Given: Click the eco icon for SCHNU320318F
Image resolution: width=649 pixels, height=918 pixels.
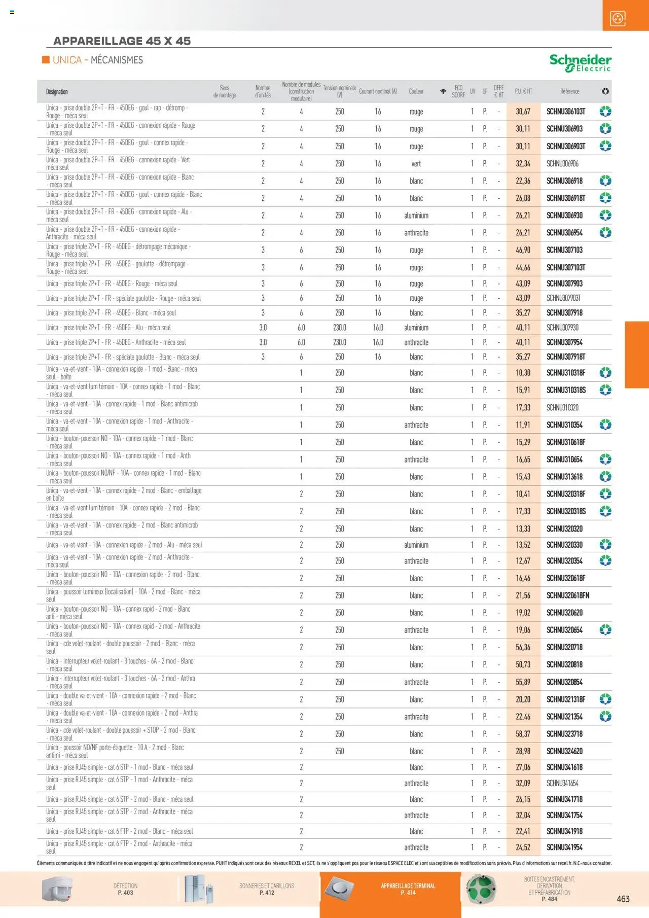Looking at the screenshot, I should (x=605, y=494).
